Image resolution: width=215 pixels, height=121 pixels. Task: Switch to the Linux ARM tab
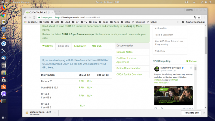tap(80, 46)
